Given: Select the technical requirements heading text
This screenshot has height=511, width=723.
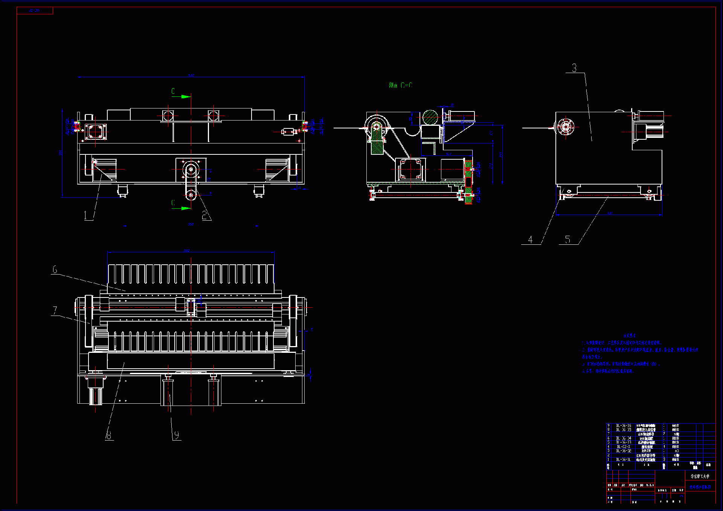Looking at the screenshot, I should (629, 335).
